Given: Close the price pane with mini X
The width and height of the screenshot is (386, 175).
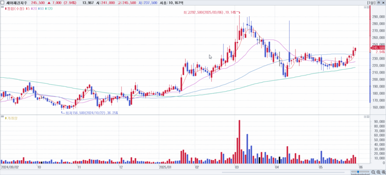Looking at the screenshot, I should click(x=368, y=8).
